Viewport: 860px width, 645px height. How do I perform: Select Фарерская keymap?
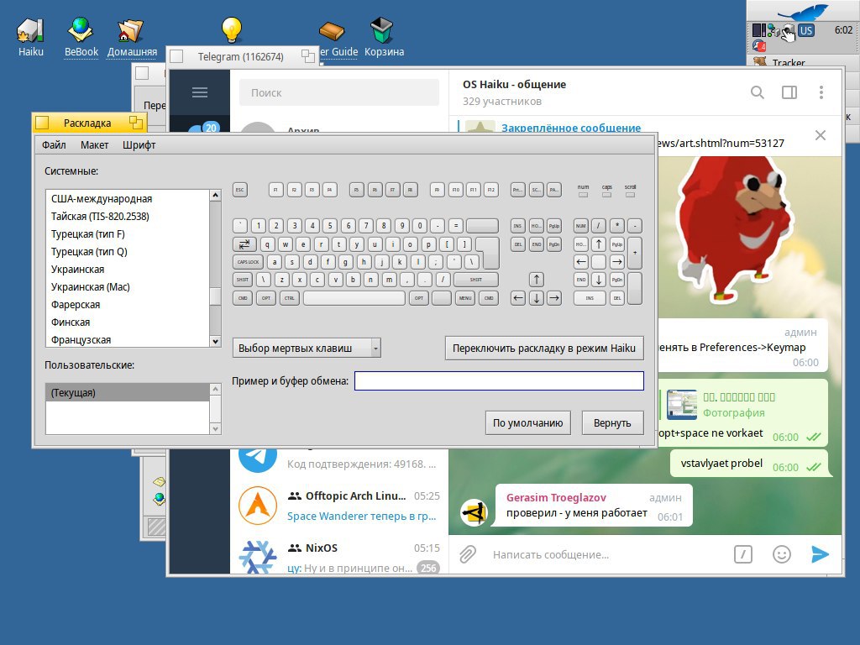(128, 304)
